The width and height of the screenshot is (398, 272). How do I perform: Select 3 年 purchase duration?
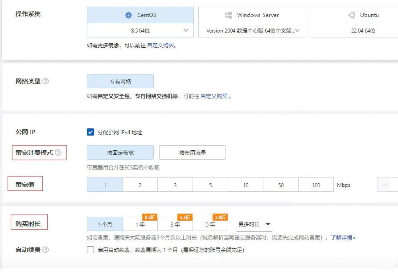(x=175, y=224)
